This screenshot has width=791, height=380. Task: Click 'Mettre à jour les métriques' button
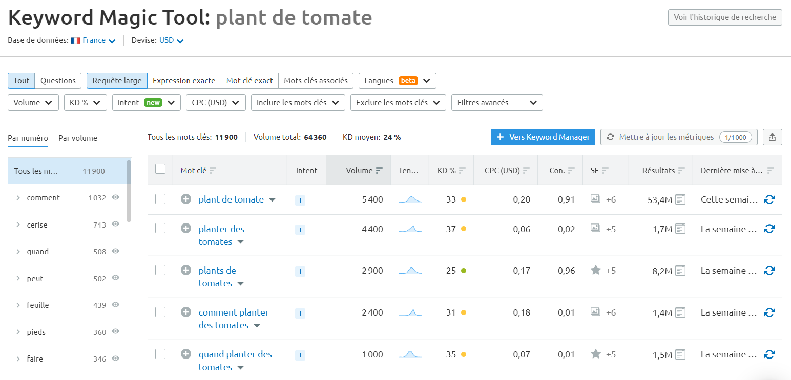(679, 137)
